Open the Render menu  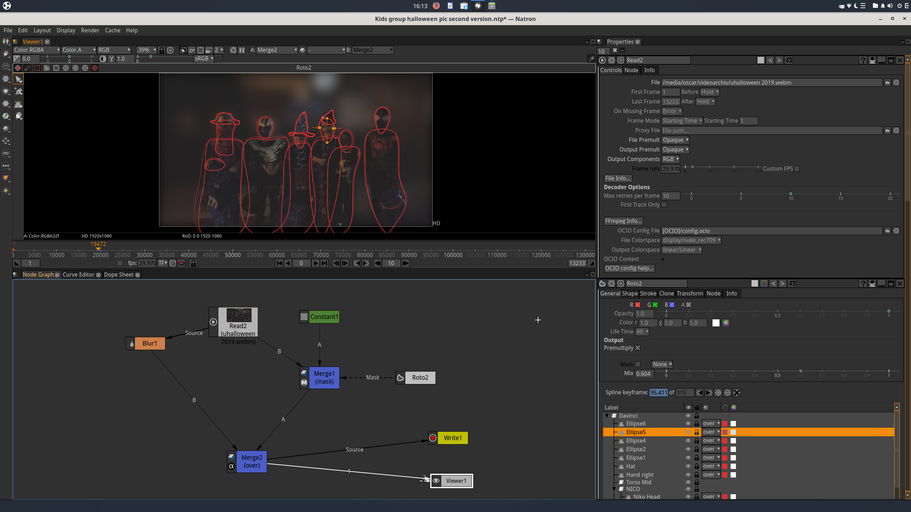pos(90,30)
